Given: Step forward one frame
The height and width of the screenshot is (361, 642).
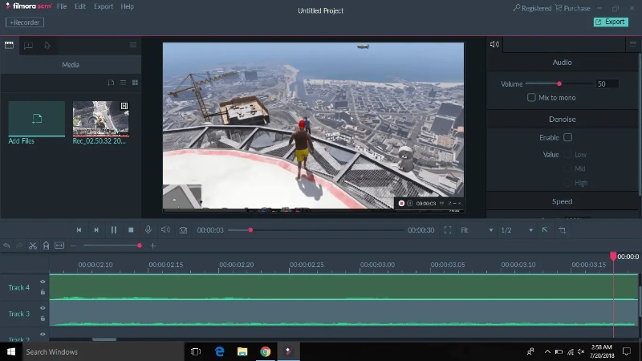Looking at the screenshot, I should (96, 230).
